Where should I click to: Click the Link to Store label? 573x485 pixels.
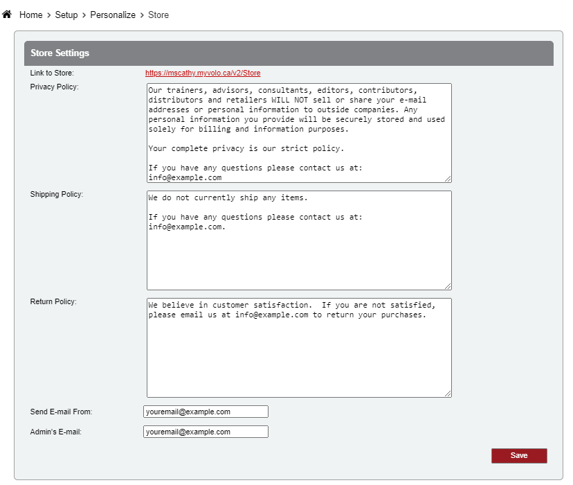point(52,73)
